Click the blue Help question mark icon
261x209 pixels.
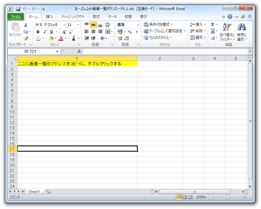click(x=230, y=17)
